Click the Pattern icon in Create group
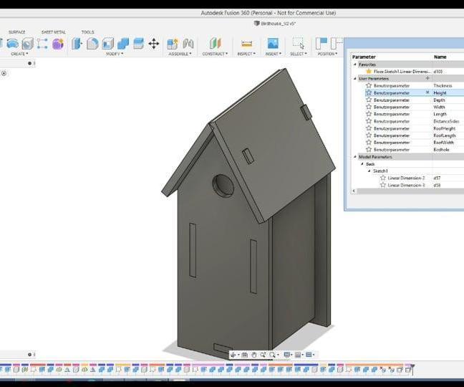 click(x=42, y=44)
